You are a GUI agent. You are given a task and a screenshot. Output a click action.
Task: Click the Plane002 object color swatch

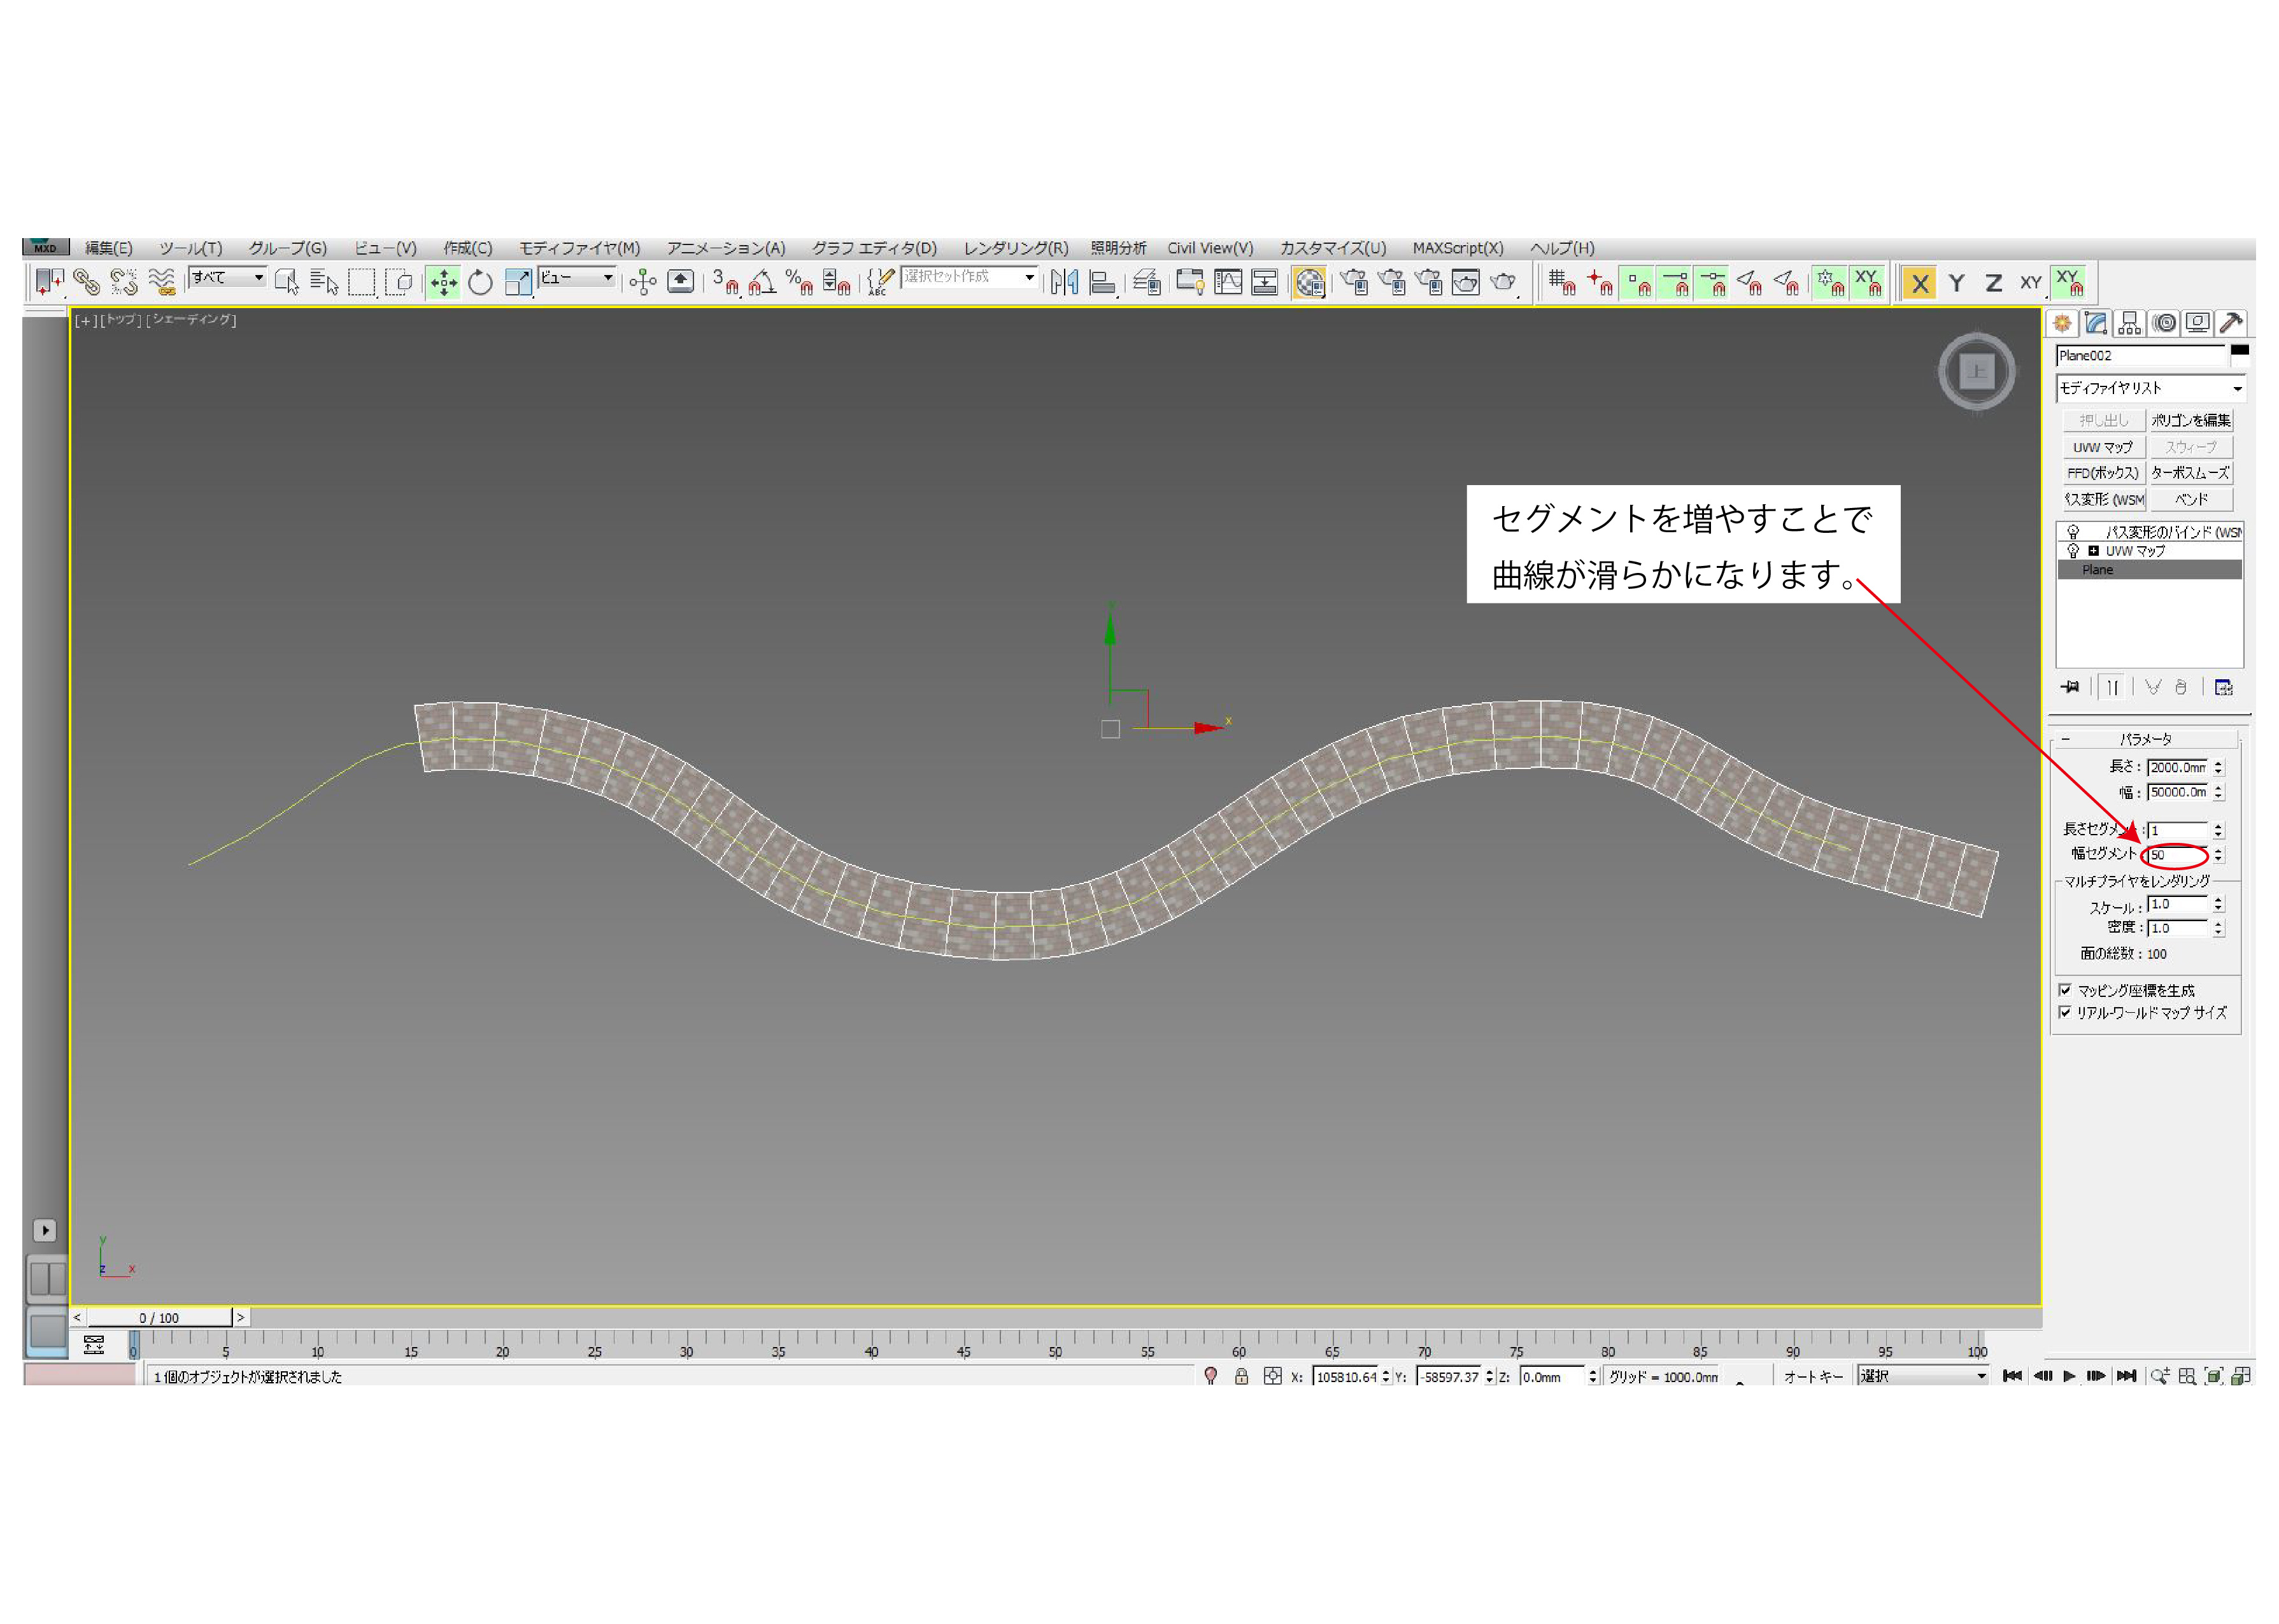[x=2239, y=351]
